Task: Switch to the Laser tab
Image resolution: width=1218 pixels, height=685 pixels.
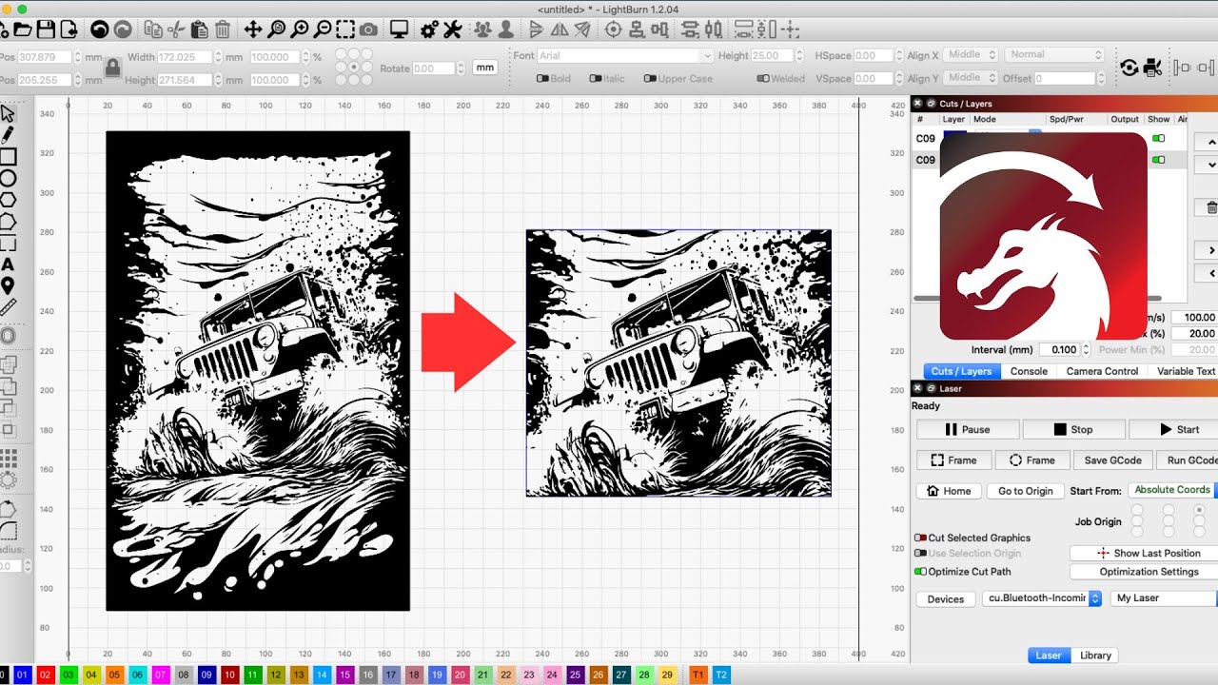Action: point(1049,656)
